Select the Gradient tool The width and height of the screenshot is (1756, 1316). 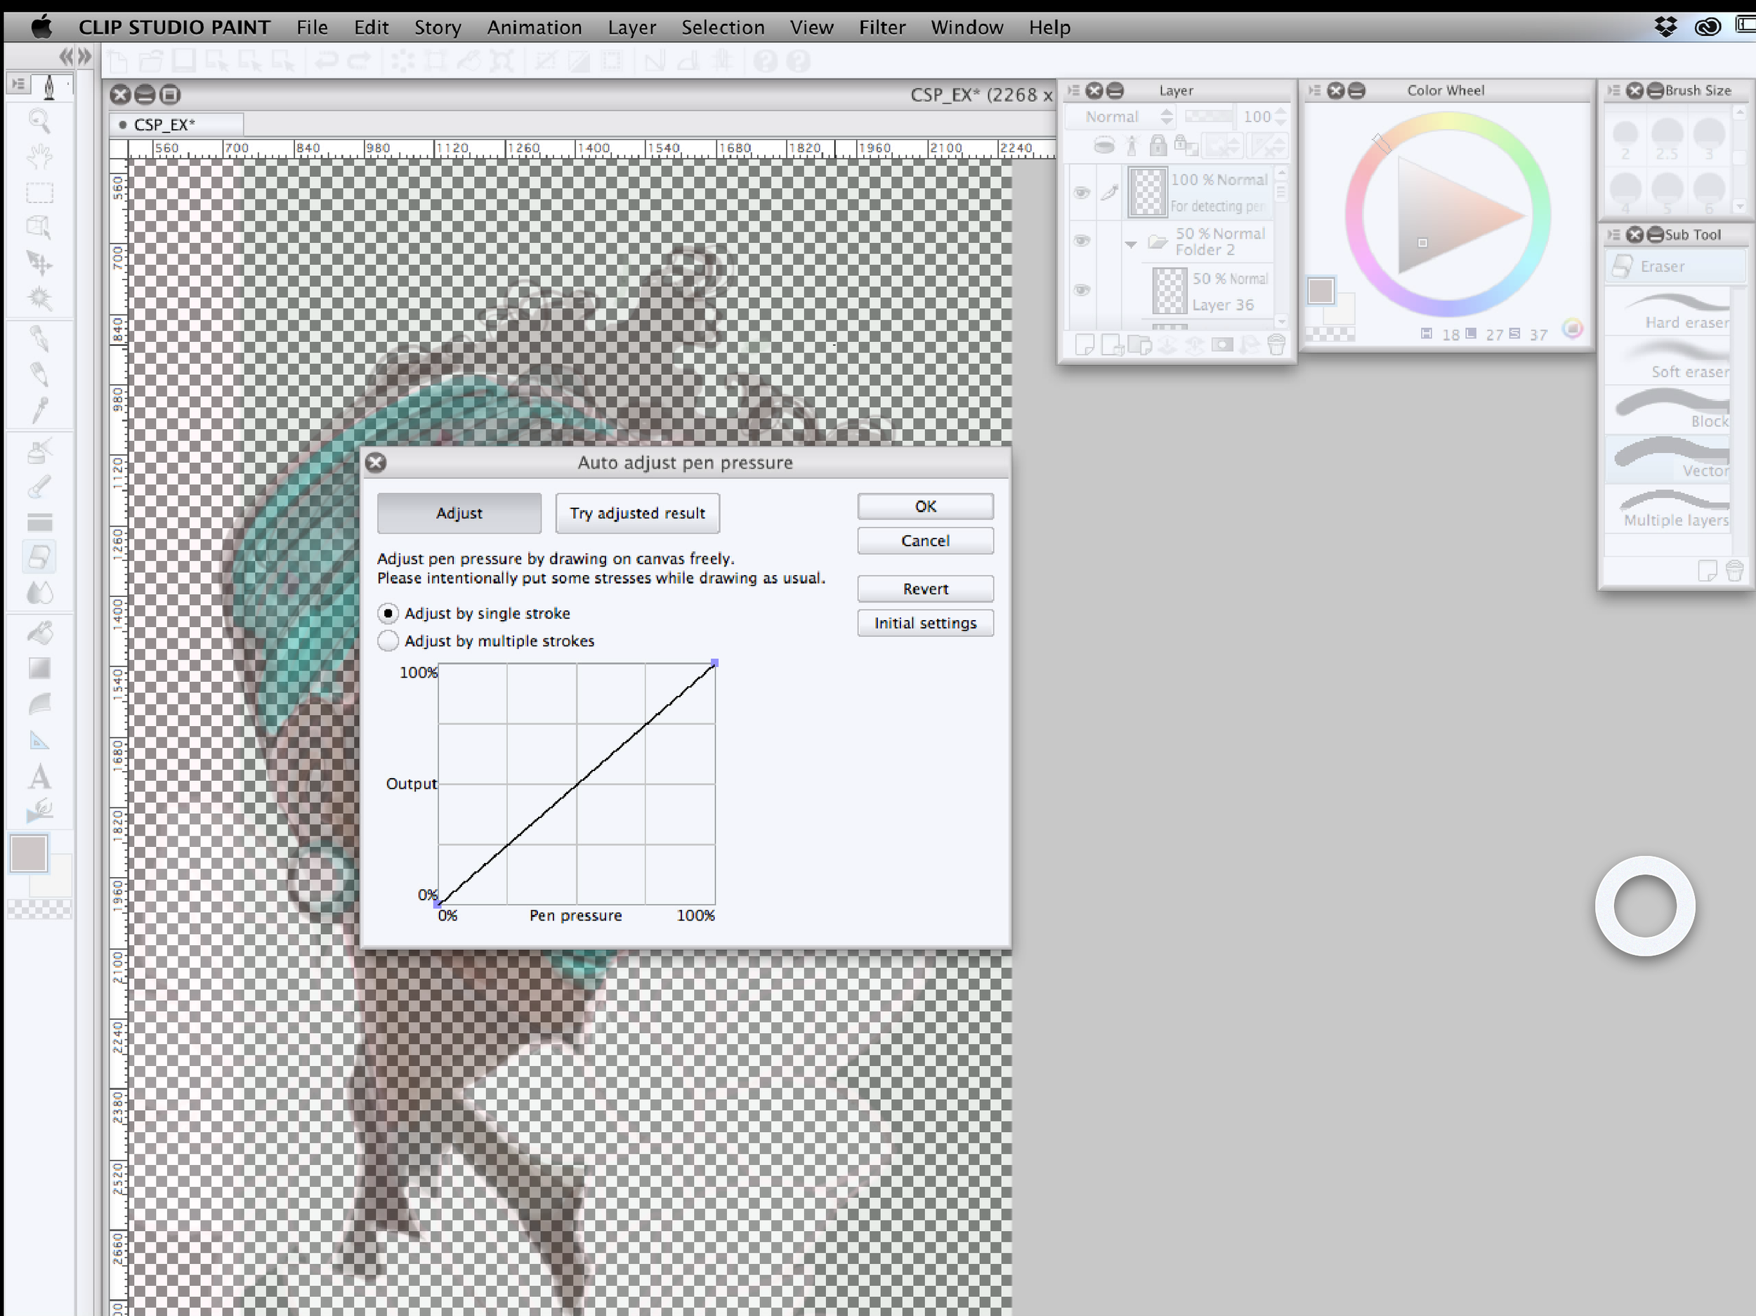pos(40,669)
